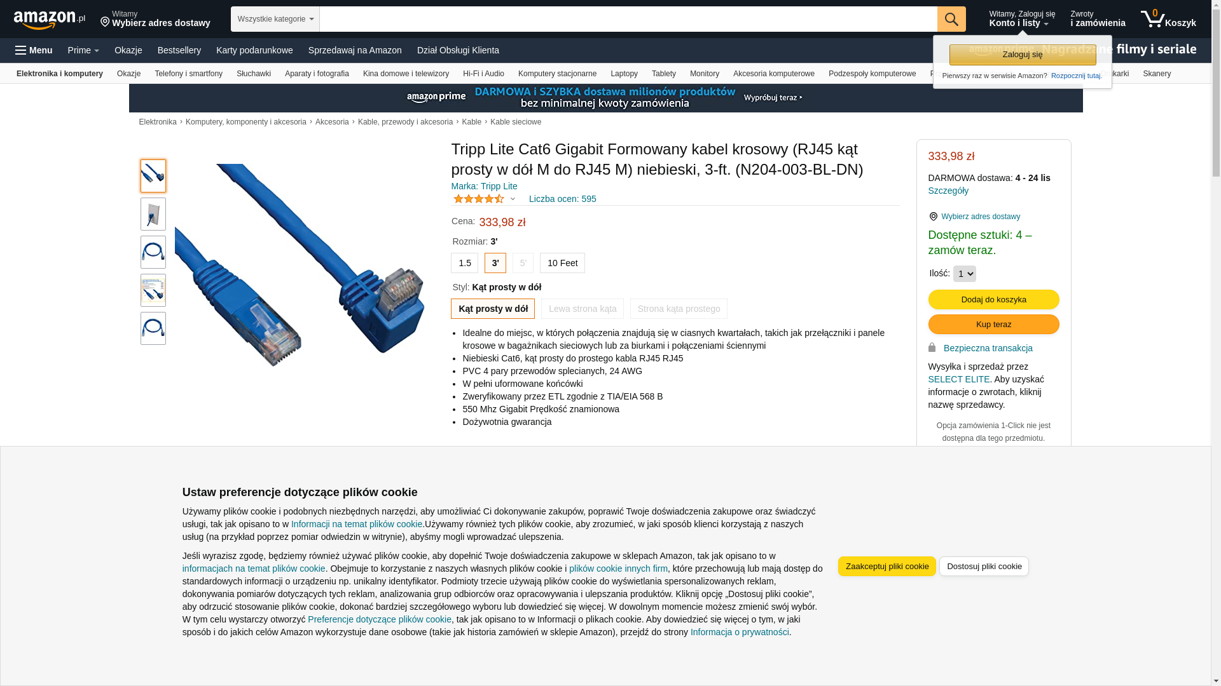
Task: Accept cookies with Zaakceptuj pliki cookie
Action: 887,567
